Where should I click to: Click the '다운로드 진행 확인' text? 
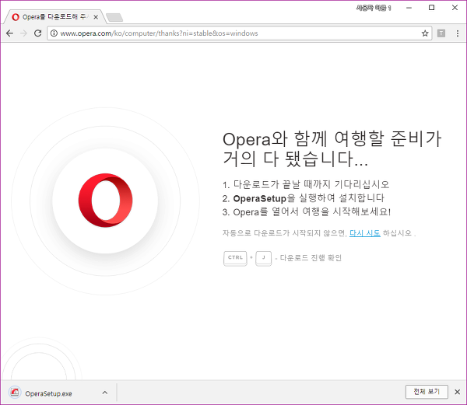click(311, 258)
